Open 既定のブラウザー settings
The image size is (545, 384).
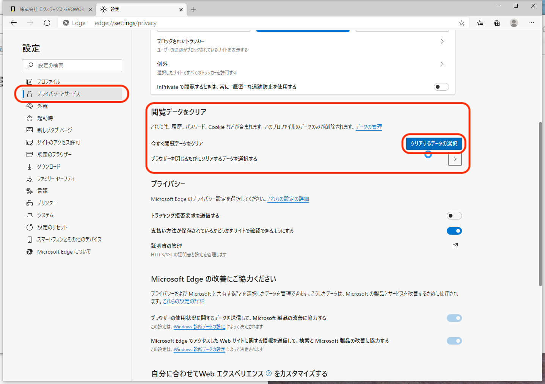(x=72, y=154)
